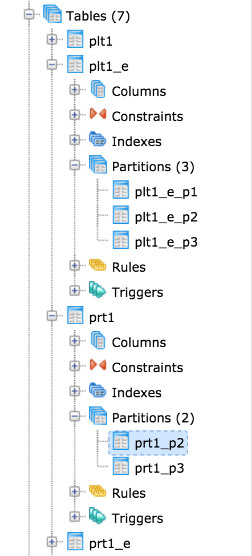This screenshot has height=556, width=252.
Task: Select the highlighted prt1_p2 partition
Action: tap(159, 443)
